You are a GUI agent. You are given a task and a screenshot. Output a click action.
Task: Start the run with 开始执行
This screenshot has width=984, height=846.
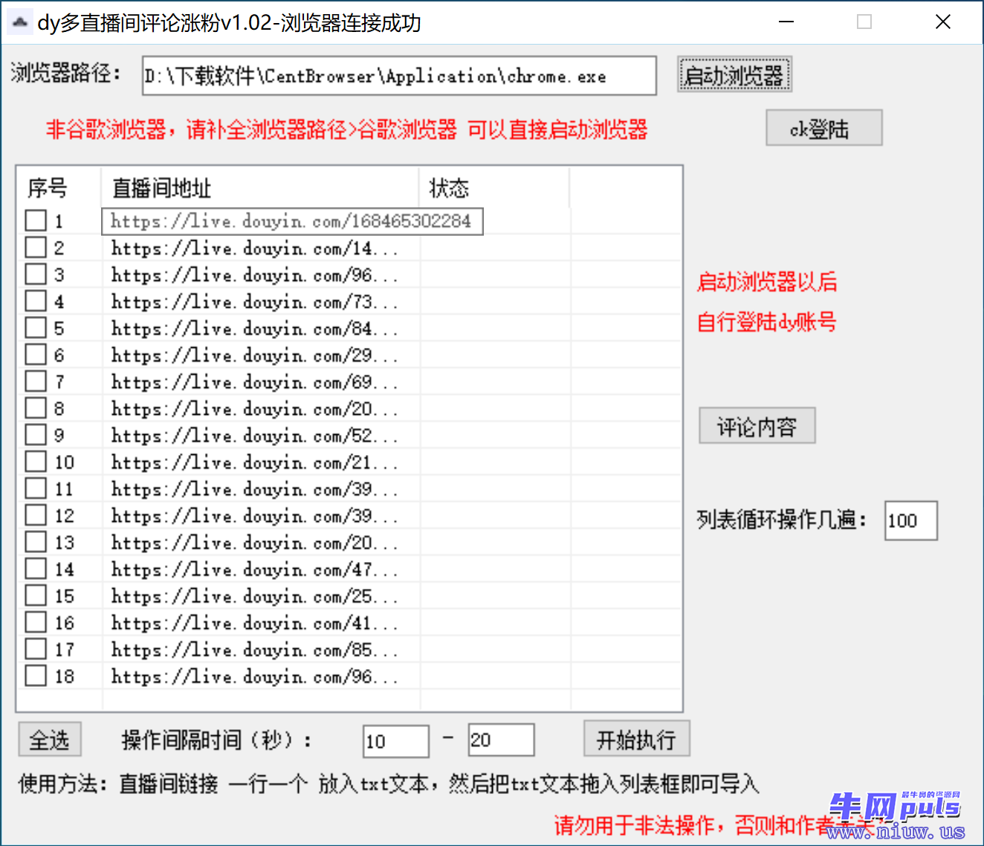click(x=637, y=739)
